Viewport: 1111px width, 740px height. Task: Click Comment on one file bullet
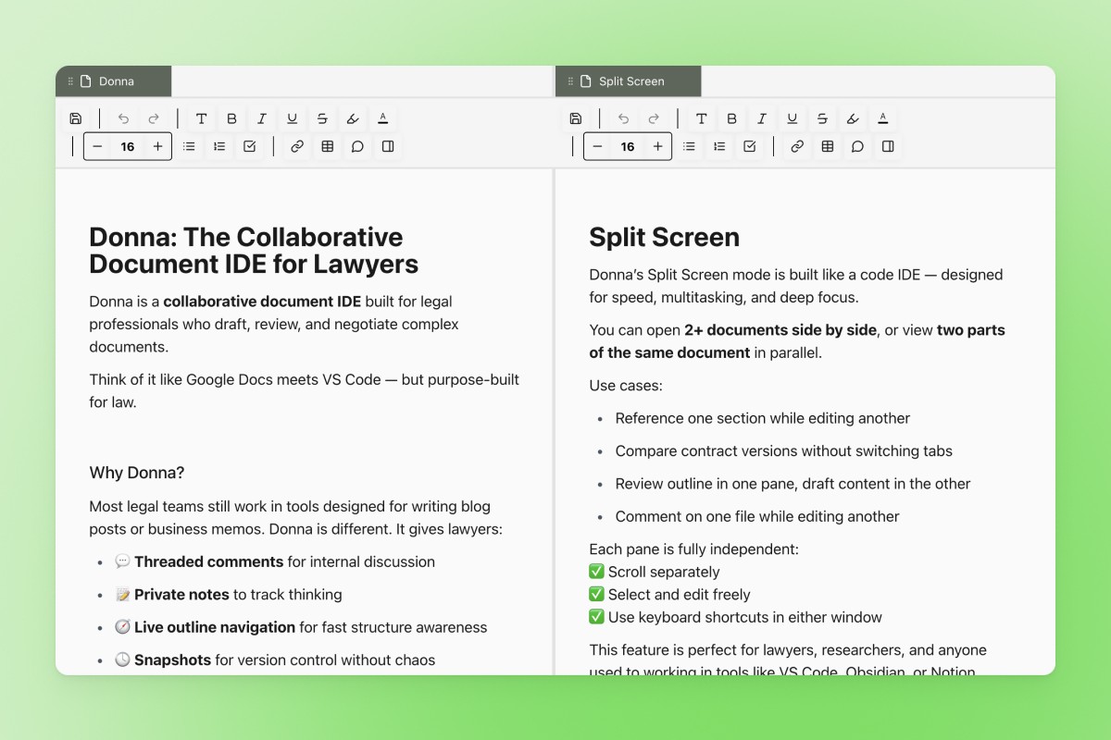(757, 516)
